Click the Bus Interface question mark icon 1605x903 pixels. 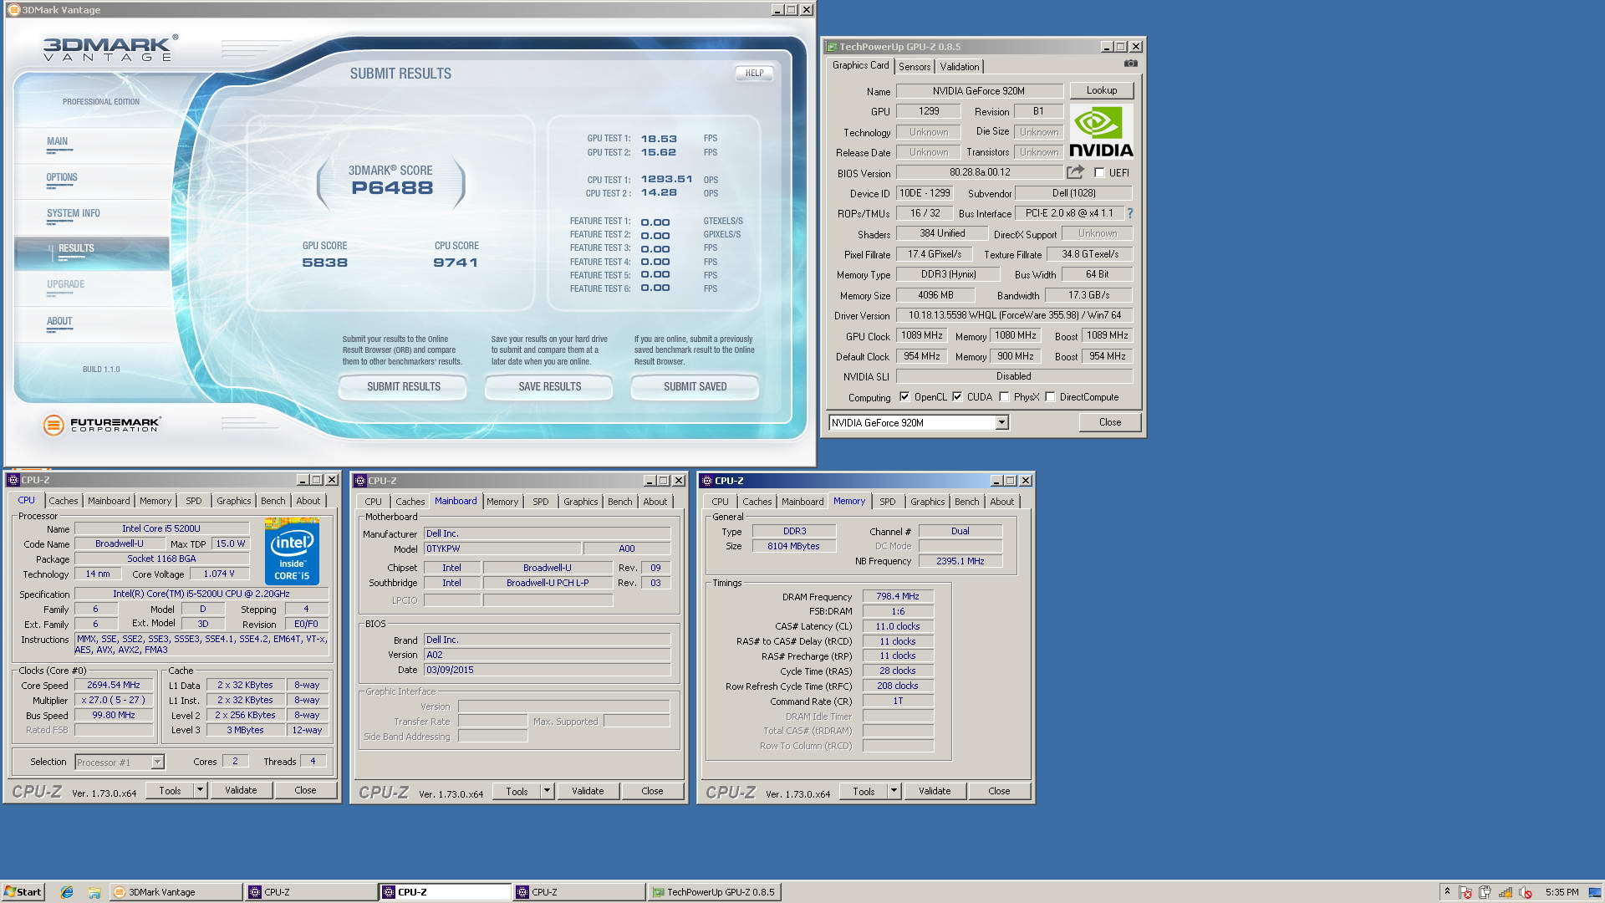point(1130,213)
